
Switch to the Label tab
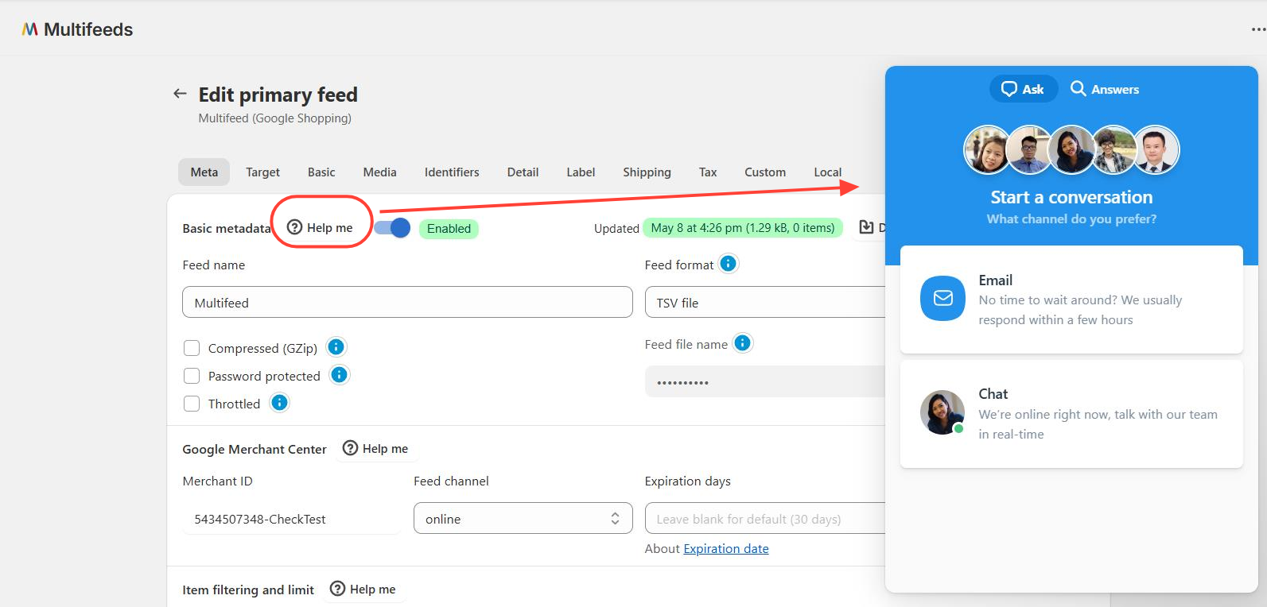(581, 172)
